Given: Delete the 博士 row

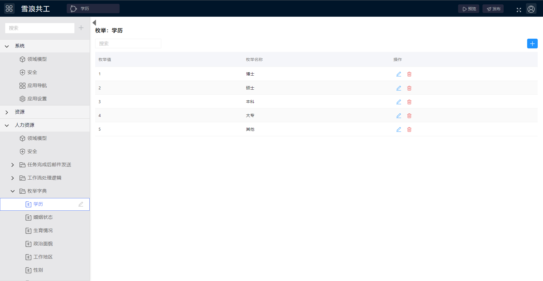Looking at the screenshot, I should [409, 74].
